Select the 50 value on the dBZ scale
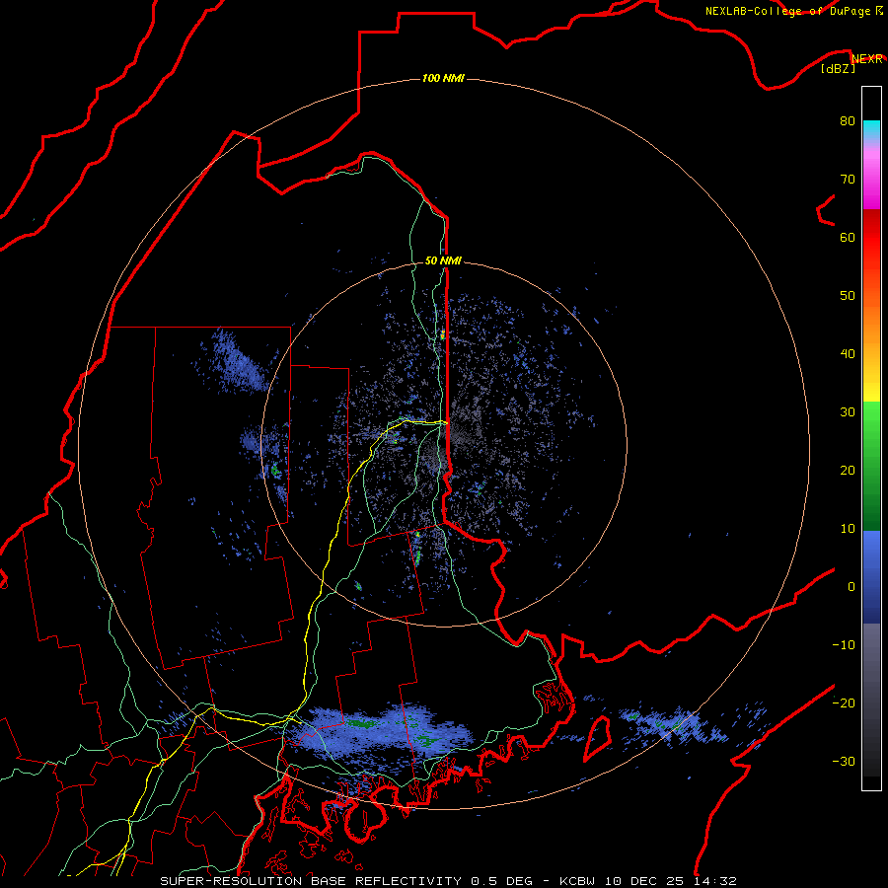 point(848,296)
